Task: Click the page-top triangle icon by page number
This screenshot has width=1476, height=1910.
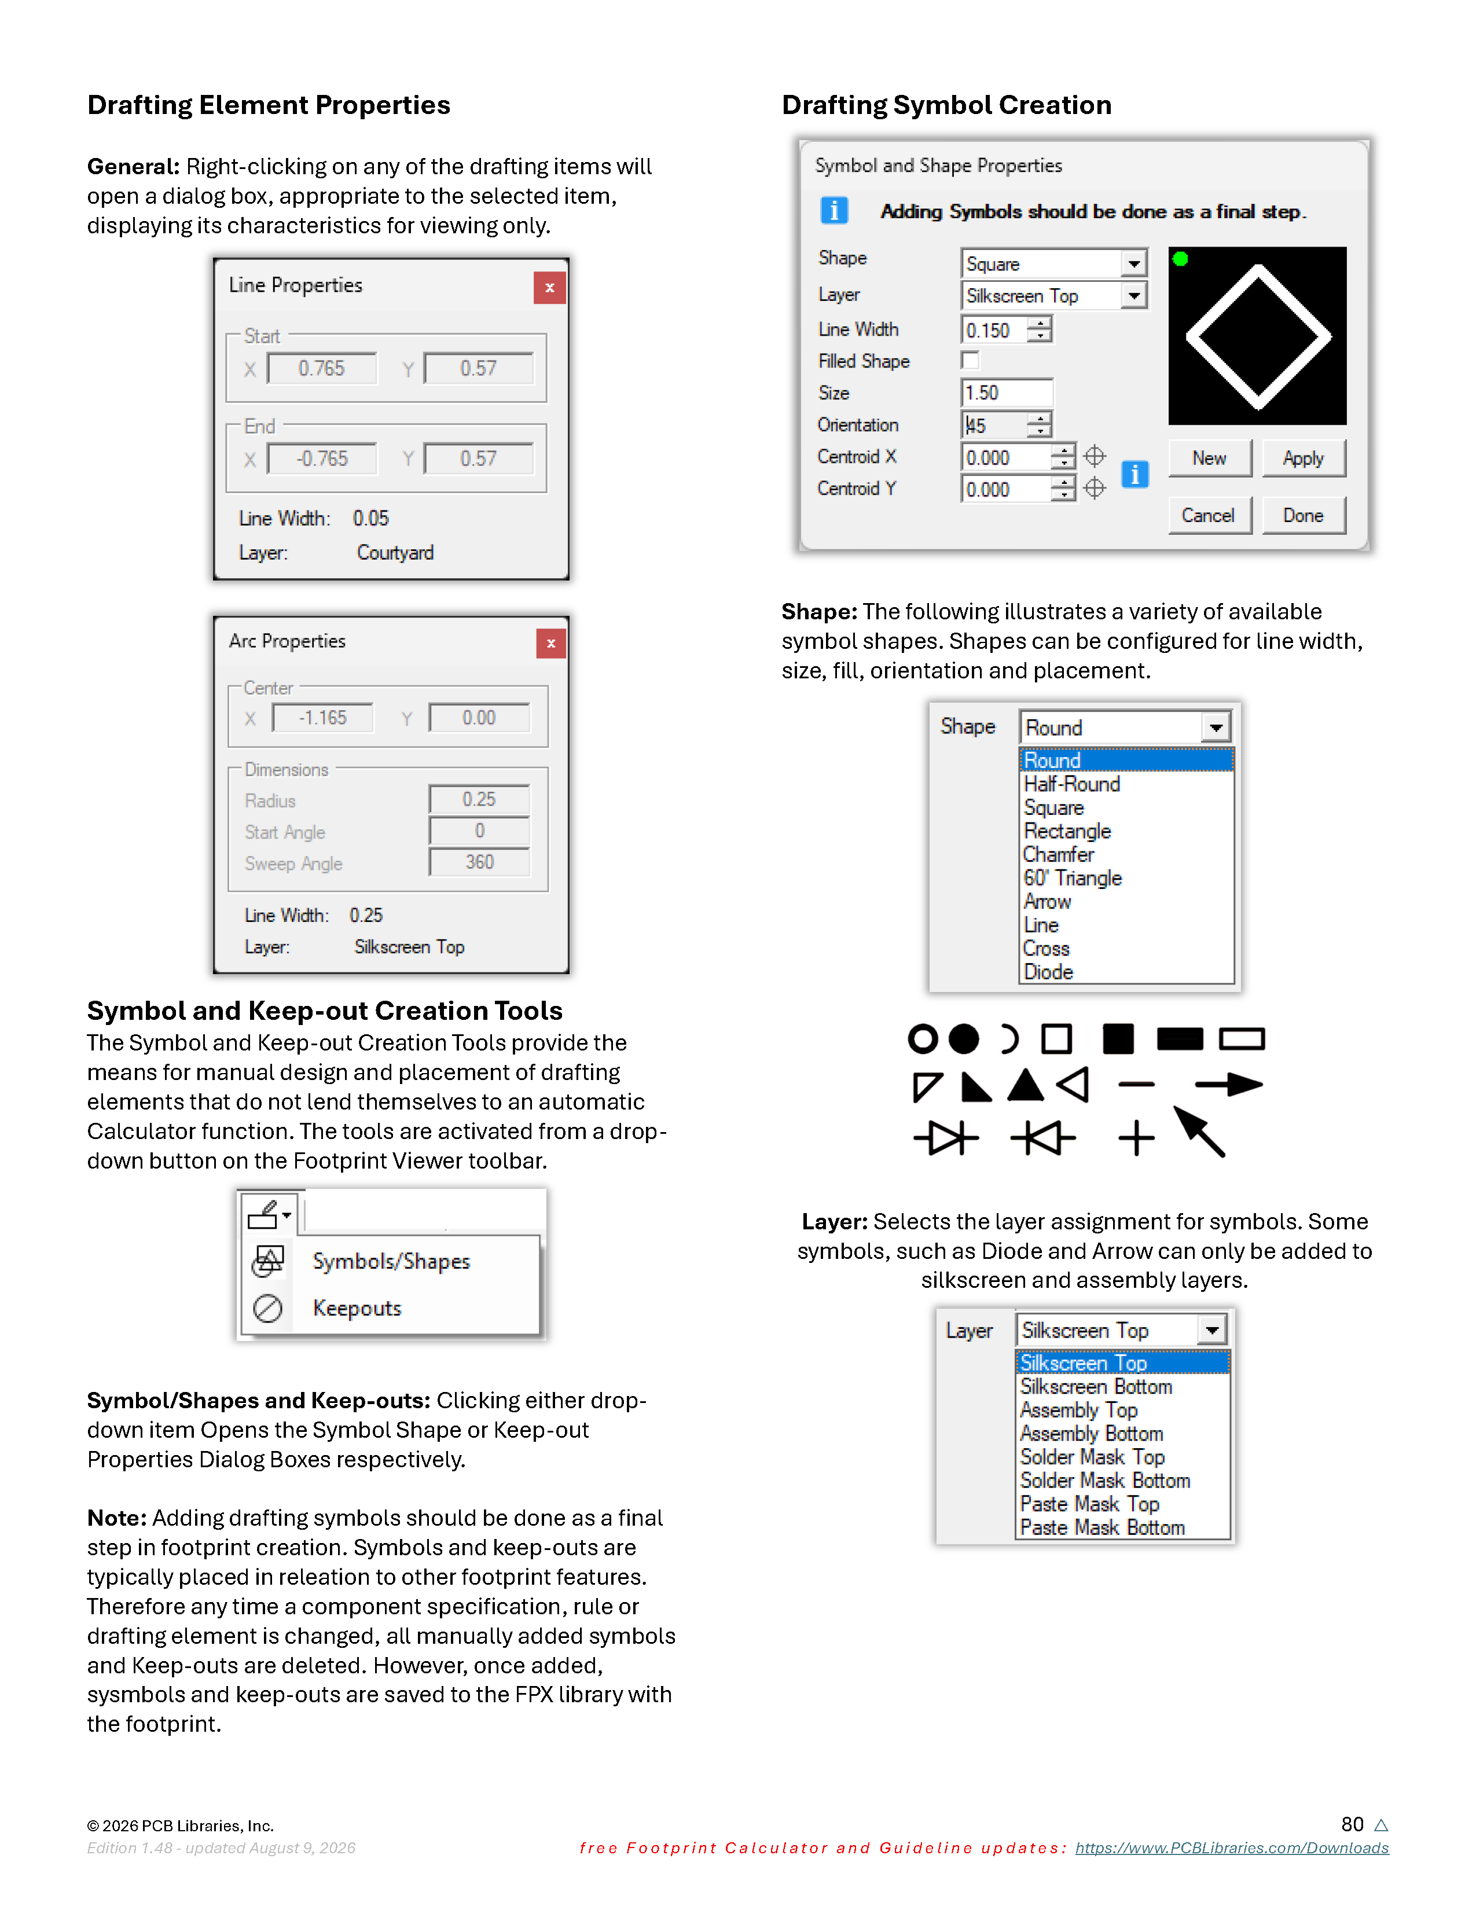Action: pos(1382,1825)
